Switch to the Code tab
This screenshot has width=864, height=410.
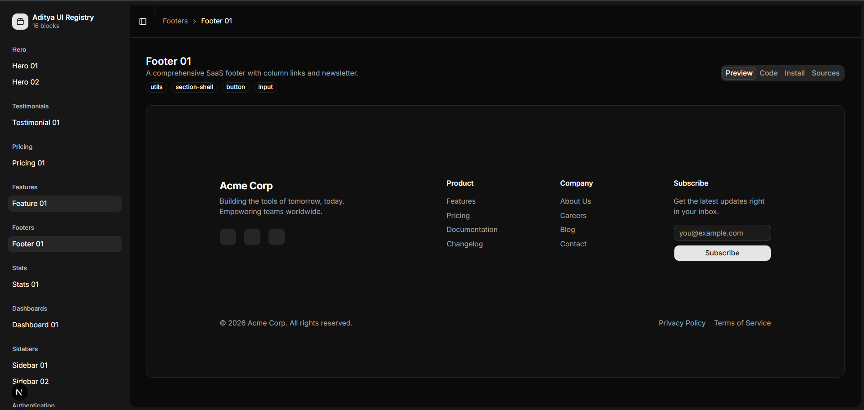[769, 73]
